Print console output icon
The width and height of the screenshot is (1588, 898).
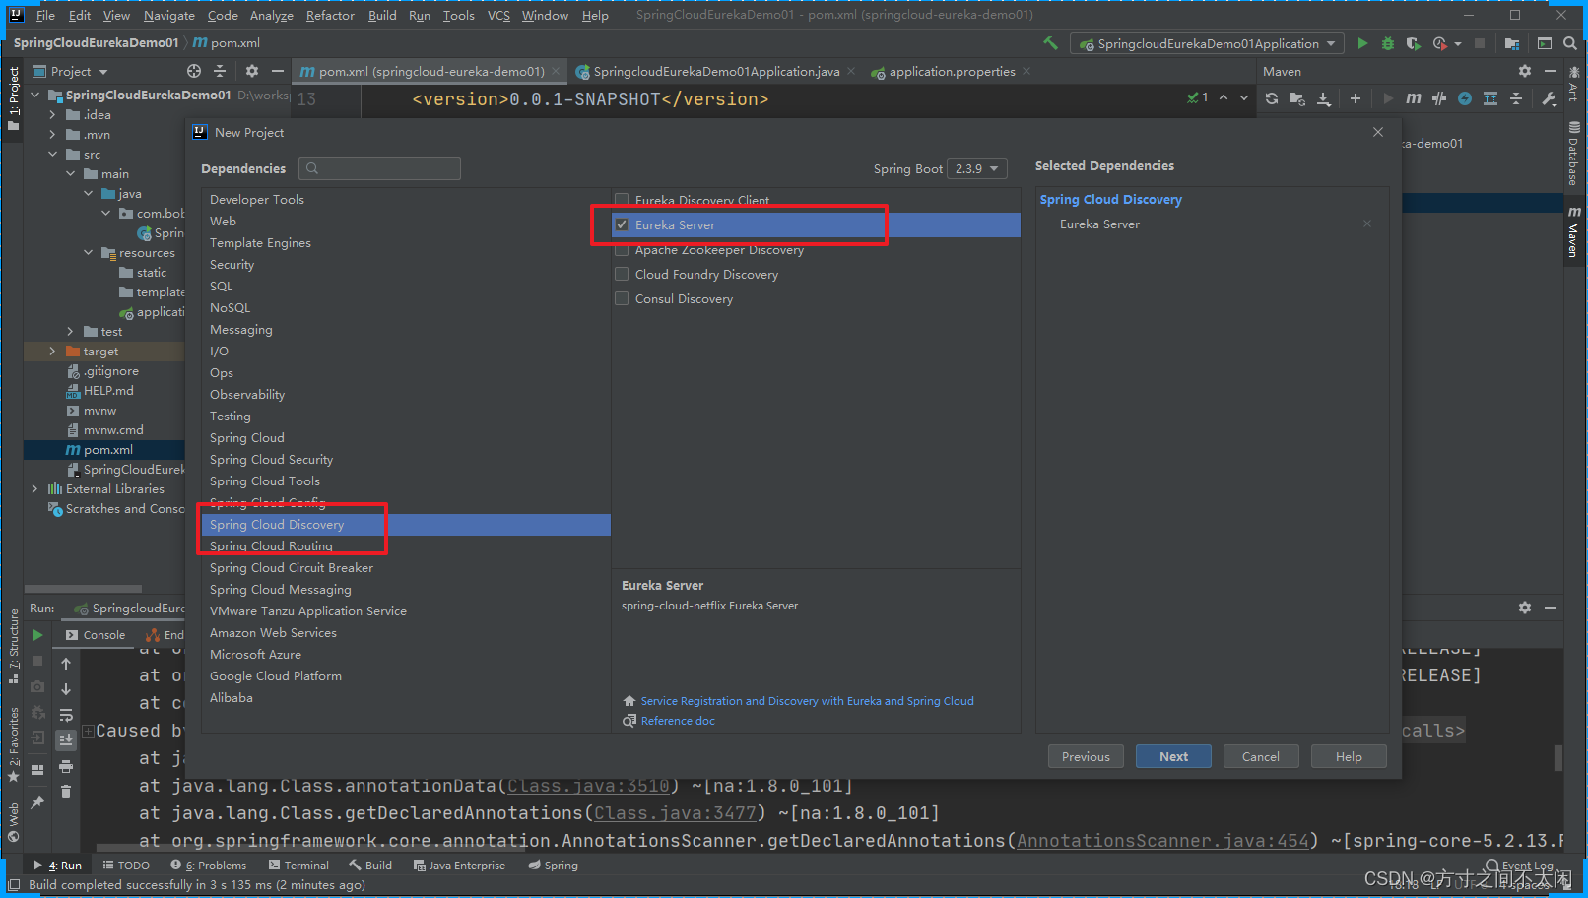click(x=66, y=766)
